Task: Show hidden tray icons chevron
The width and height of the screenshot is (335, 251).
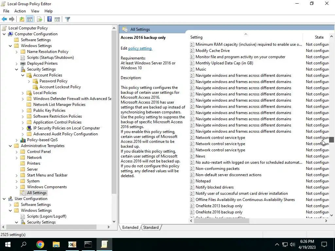Action: (277, 244)
